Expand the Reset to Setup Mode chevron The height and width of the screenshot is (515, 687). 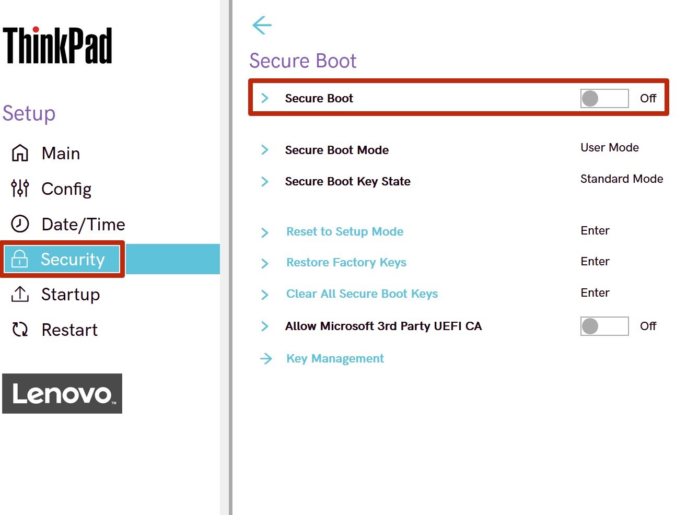(265, 232)
